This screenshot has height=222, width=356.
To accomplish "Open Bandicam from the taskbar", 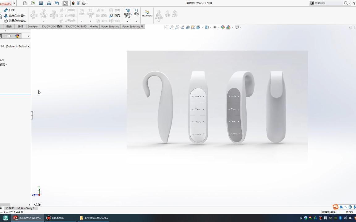I will (57, 218).
